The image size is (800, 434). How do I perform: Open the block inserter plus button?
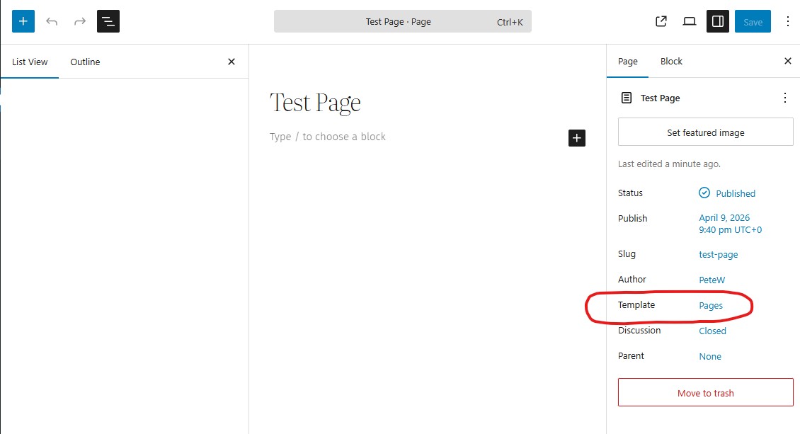(x=23, y=21)
